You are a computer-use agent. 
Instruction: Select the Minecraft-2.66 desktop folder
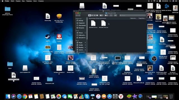(x=50, y=80)
